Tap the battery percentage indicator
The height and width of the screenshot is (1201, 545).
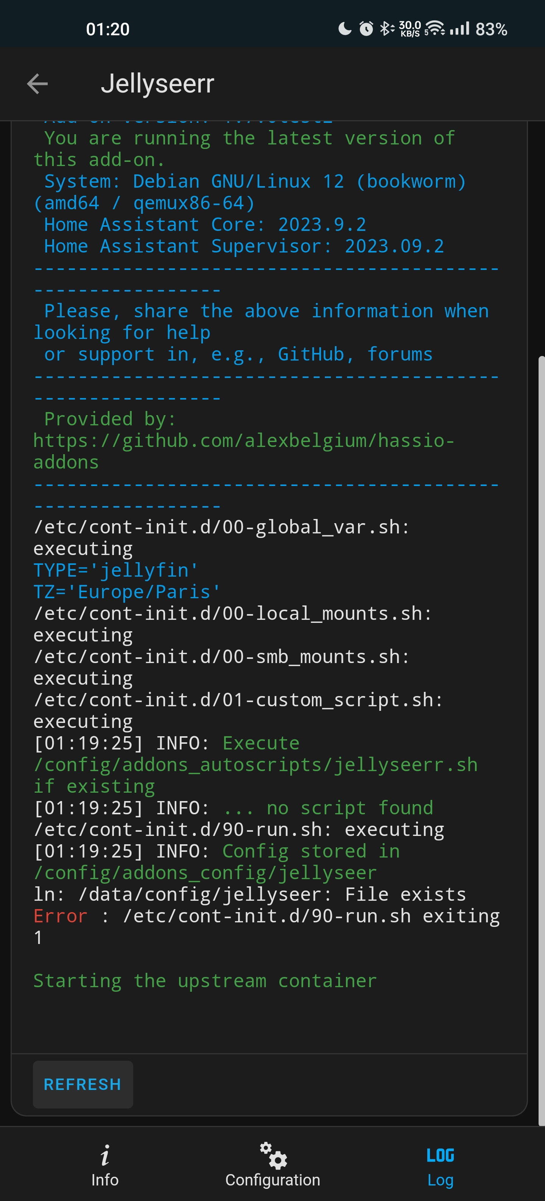tap(490, 29)
